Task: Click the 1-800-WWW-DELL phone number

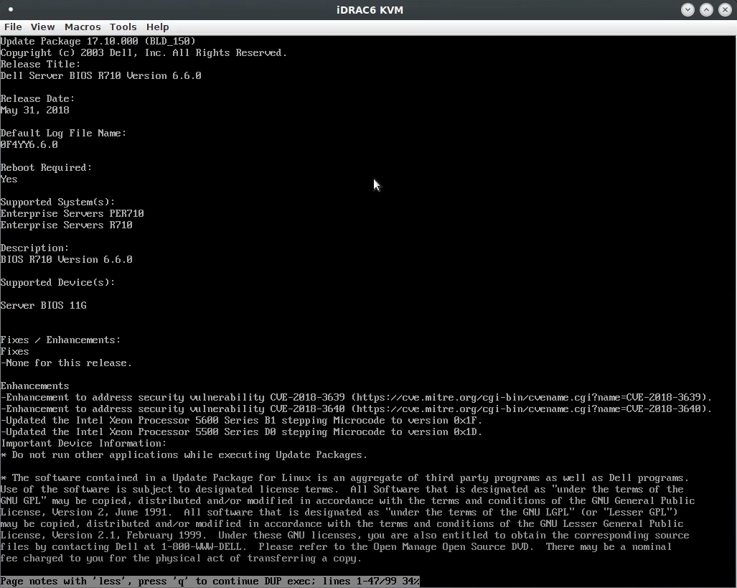Action: pos(201,547)
